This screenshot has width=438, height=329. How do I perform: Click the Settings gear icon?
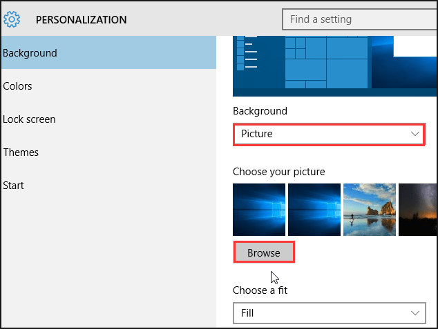(12, 19)
